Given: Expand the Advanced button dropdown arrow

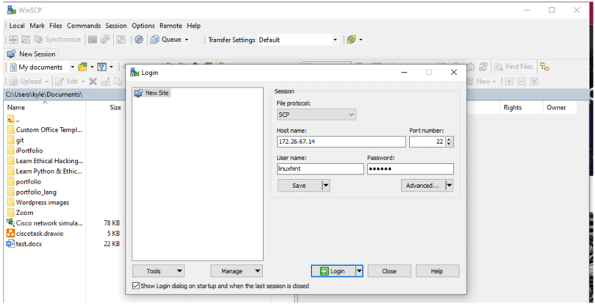Looking at the screenshot, I should [x=450, y=186].
